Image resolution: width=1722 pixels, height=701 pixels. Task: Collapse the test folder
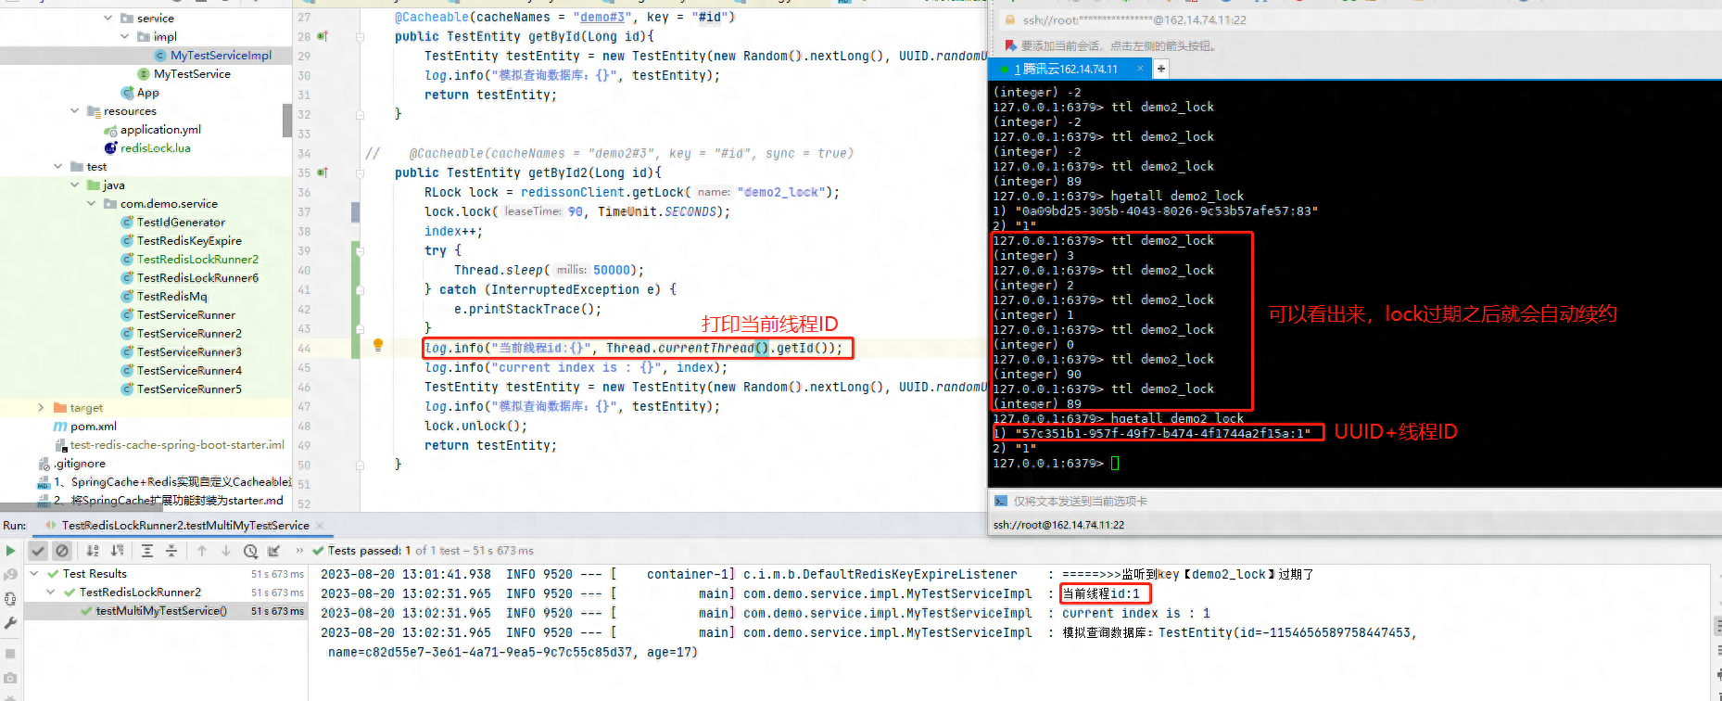58,166
